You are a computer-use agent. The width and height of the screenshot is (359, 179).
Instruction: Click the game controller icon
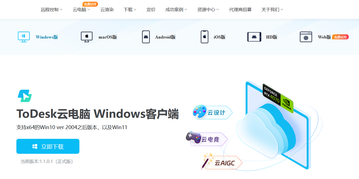[x=194, y=137]
